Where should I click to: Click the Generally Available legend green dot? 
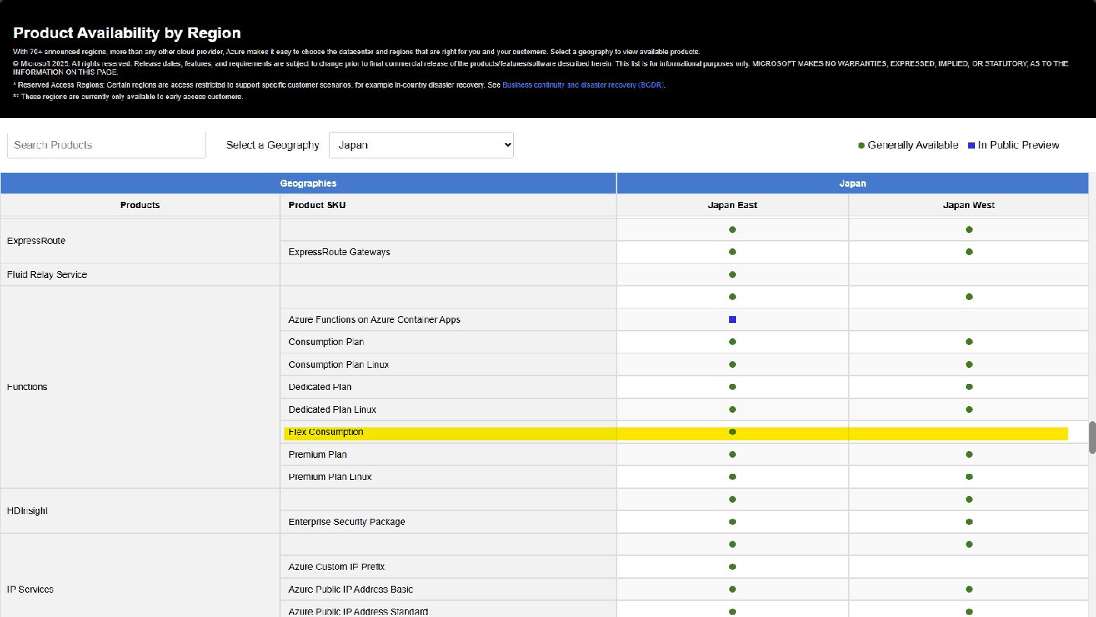click(861, 145)
